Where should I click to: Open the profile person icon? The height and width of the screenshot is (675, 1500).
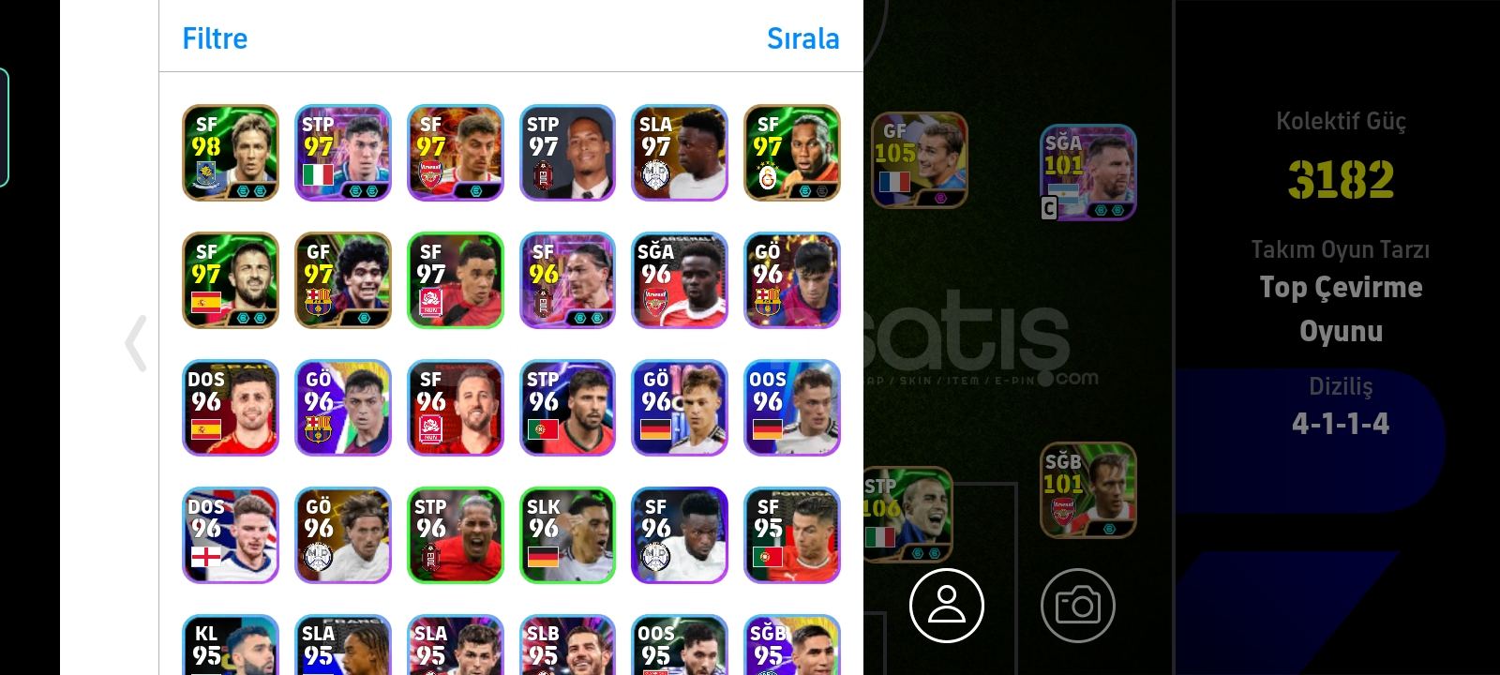(x=947, y=606)
